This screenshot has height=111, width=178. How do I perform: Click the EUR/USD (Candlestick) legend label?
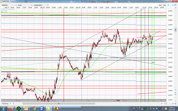8,9
